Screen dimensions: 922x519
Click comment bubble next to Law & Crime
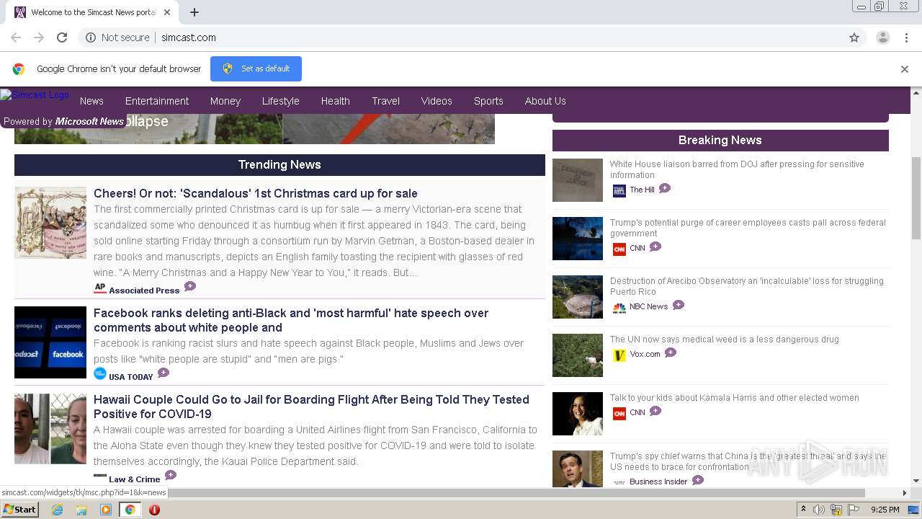click(x=170, y=475)
